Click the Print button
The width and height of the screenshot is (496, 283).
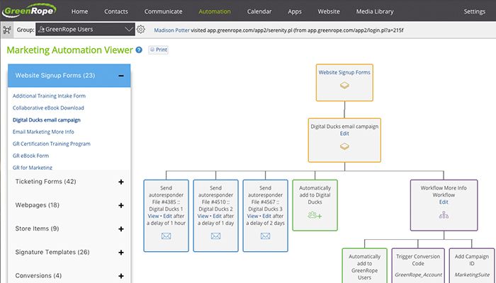pyautogui.click(x=158, y=50)
